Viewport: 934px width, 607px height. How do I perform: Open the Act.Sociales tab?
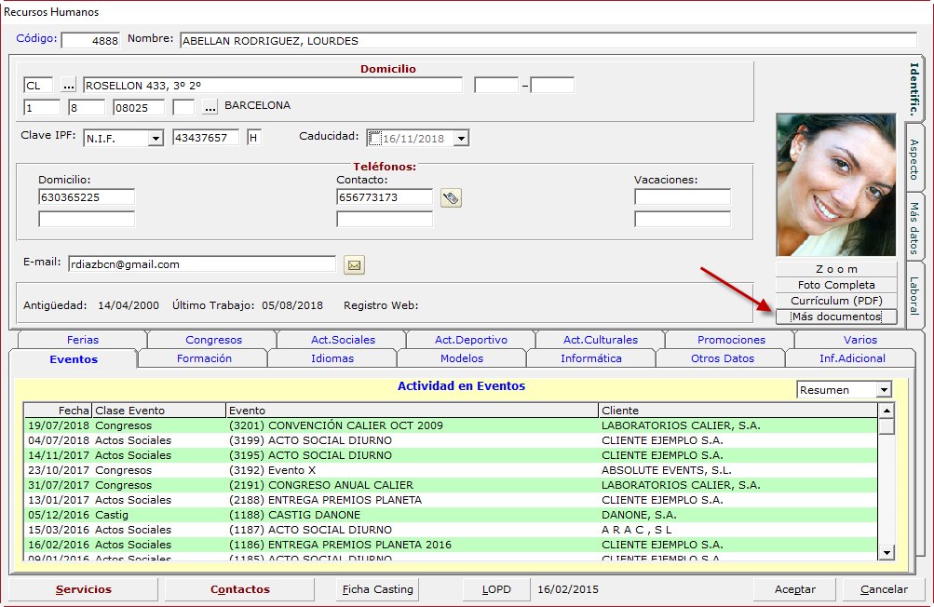[x=343, y=340]
